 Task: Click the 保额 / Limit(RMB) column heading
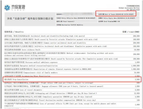click(x=131, y=32)
